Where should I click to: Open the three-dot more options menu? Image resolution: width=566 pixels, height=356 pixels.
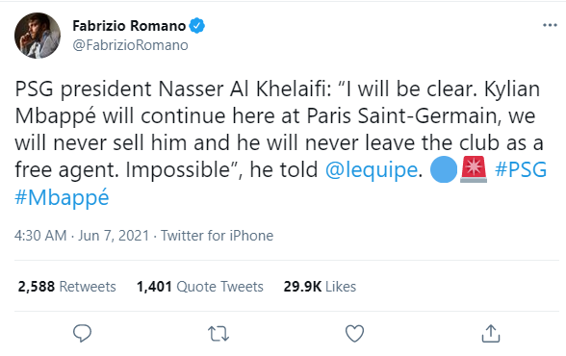pyautogui.click(x=550, y=25)
